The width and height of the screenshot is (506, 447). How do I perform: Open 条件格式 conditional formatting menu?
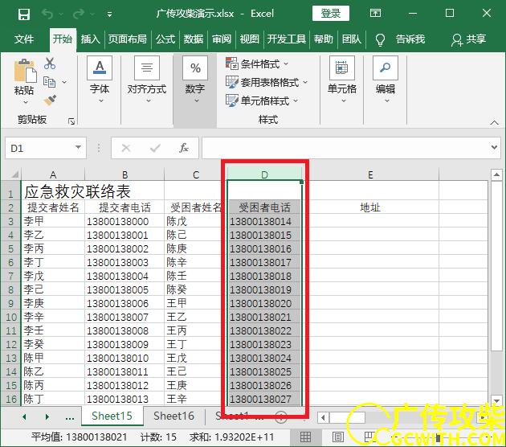[x=256, y=64]
